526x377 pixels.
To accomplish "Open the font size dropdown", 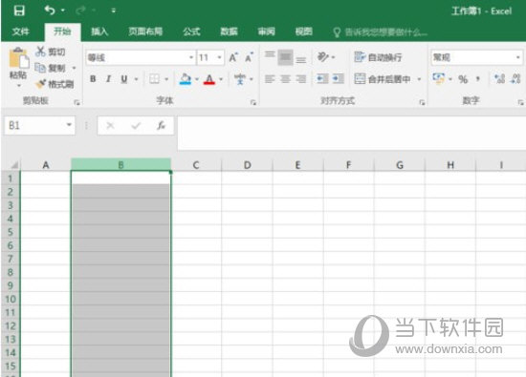I will (x=219, y=57).
